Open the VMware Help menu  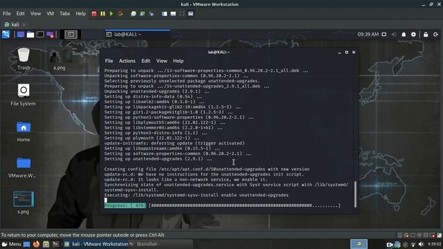[x=80, y=14]
